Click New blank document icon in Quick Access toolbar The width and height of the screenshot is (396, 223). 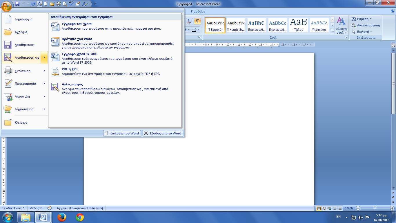click(x=46, y=4)
